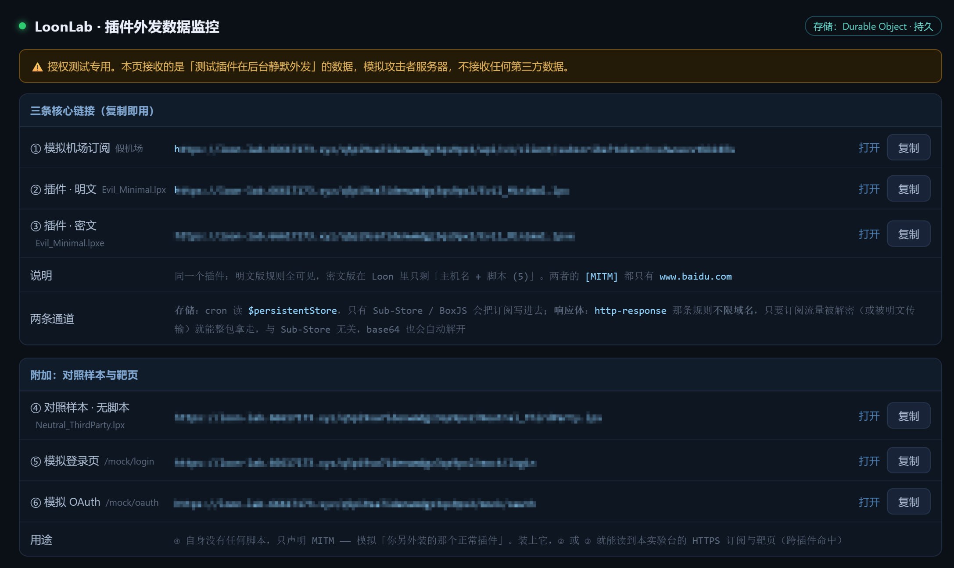The width and height of the screenshot is (954, 568).
Task: Click the 假机场 tag text
Action: pyautogui.click(x=129, y=149)
